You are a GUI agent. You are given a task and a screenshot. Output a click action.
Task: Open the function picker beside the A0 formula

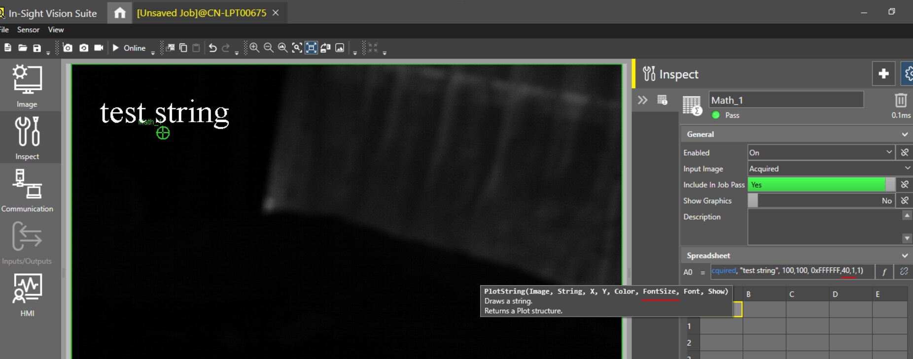[884, 272]
